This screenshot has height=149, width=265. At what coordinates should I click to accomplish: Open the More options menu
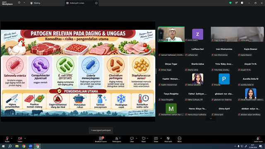point(179,139)
